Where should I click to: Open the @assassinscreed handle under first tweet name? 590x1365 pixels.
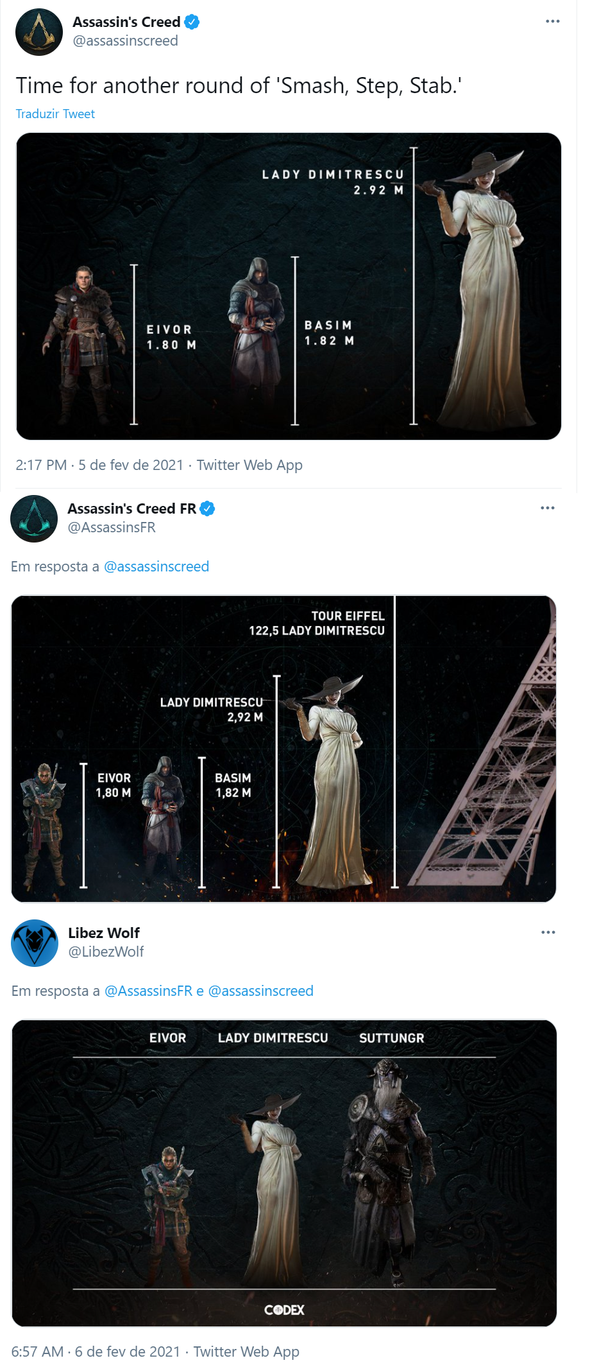point(125,40)
